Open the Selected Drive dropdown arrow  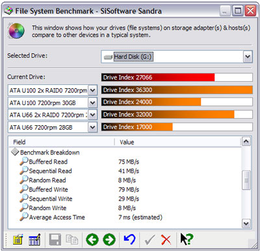pos(248,57)
